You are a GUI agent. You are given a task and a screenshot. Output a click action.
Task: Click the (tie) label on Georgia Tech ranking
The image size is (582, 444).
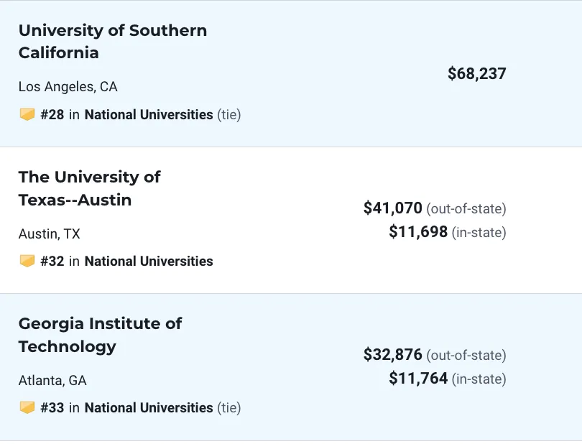(229, 407)
